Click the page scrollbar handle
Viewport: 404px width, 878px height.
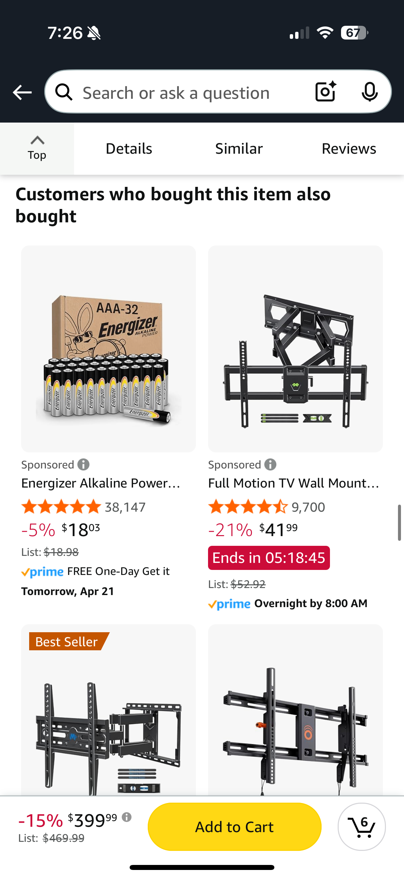pos(399,522)
